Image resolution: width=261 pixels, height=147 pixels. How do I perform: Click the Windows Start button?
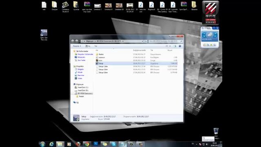click(42, 144)
